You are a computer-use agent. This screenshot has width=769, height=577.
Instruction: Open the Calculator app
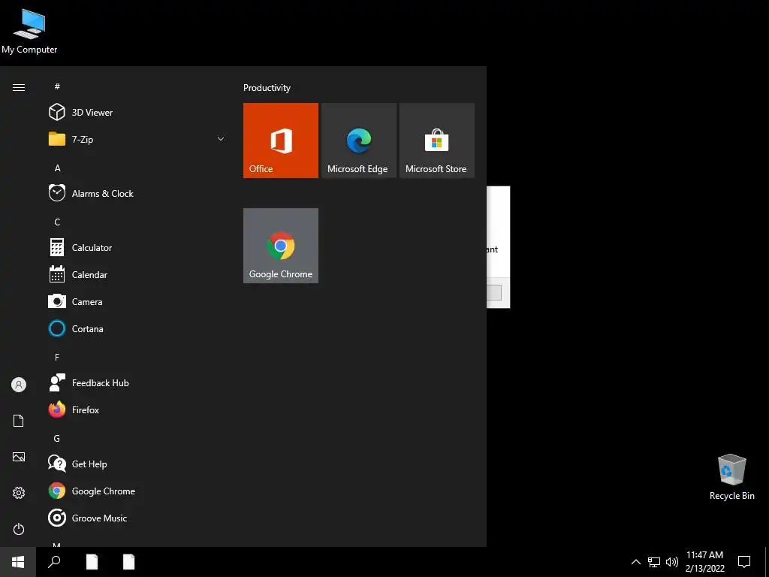pyautogui.click(x=137, y=248)
